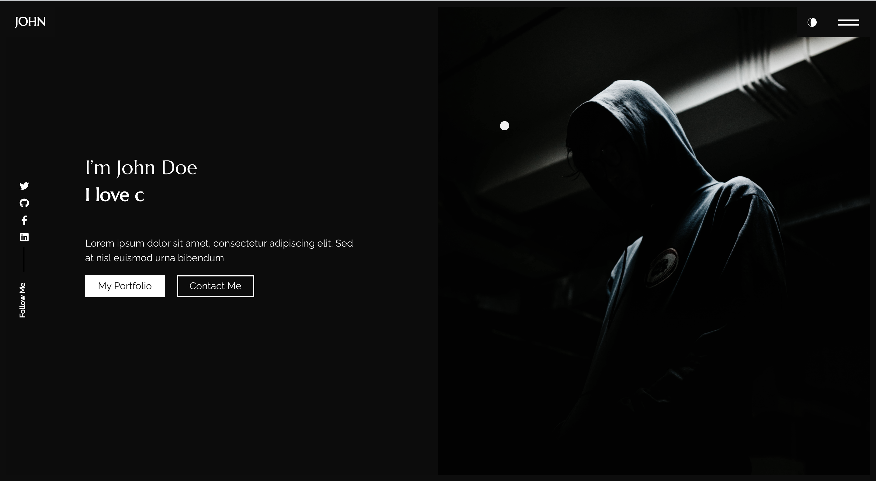Image resolution: width=876 pixels, height=481 pixels.
Task: Click the circular dot indicator on image
Action: click(x=504, y=125)
